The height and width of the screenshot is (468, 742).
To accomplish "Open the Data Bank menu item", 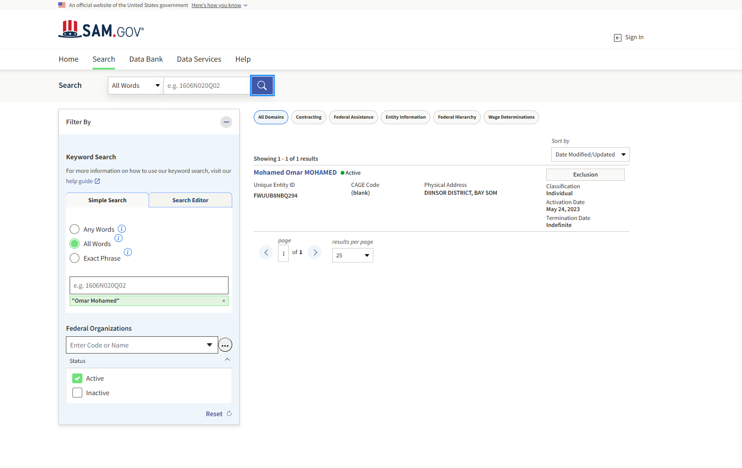I will [x=146, y=59].
